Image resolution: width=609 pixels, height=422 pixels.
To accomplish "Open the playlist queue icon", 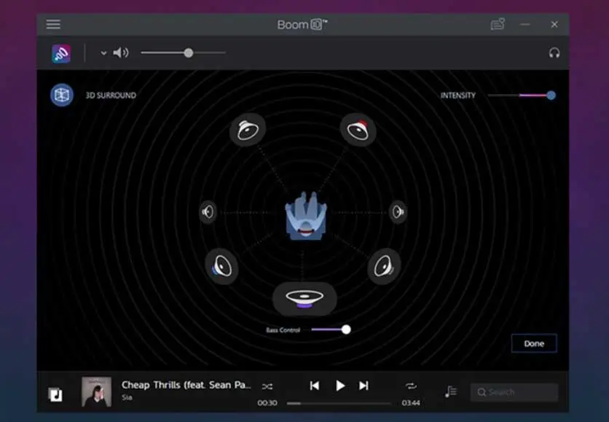I will 450,391.
